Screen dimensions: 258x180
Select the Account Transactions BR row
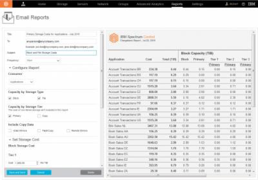[180, 69]
